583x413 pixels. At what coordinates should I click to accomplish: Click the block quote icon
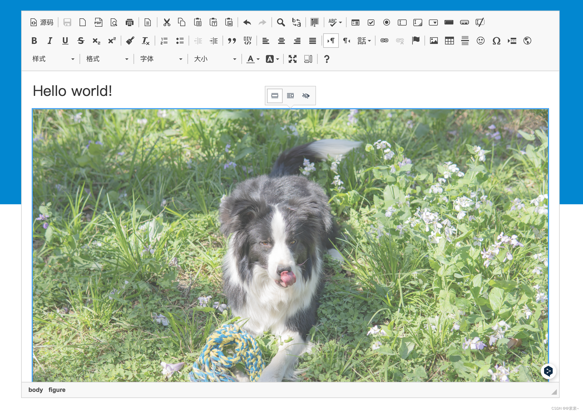pyautogui.click(x=232, y=41)
